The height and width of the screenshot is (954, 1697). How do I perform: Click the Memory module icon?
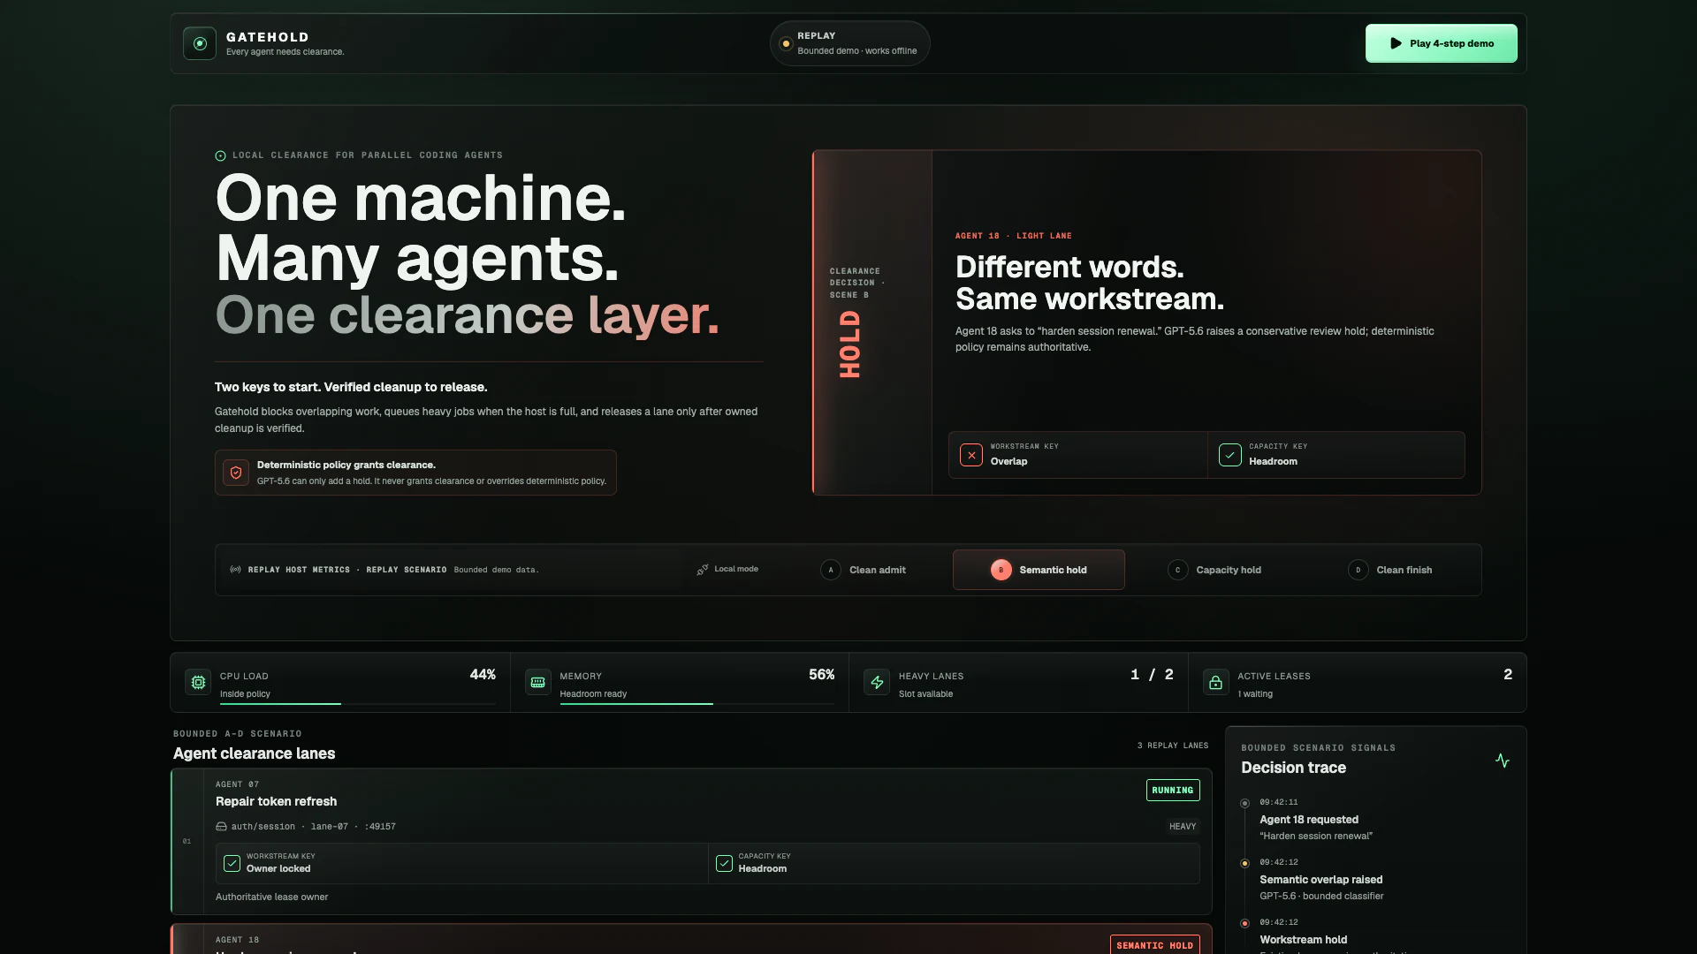pyautogui.click(x=538, y=683)
